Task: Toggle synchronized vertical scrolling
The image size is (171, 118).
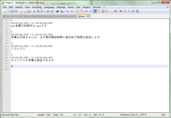Action: tap(77, 11)
